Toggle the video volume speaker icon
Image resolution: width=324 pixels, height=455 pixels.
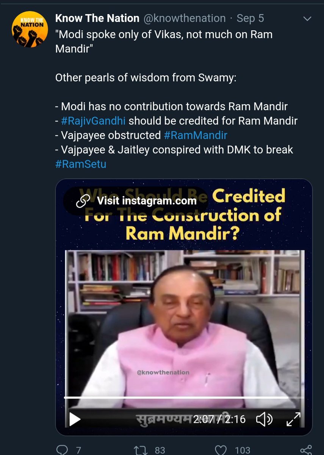(265, 419)
